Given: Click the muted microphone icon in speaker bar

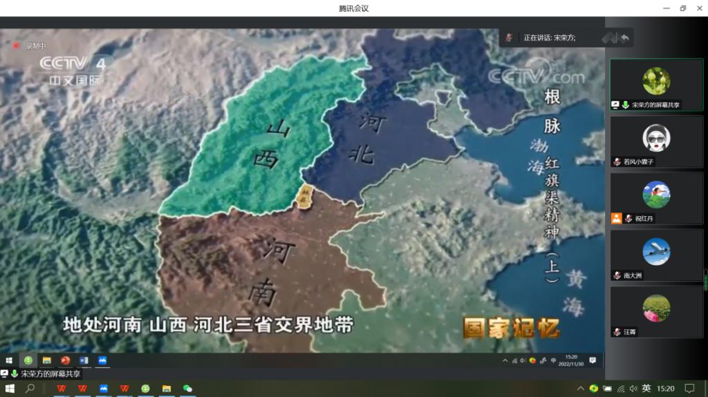Looking at the screenshot, I should 509,38.
